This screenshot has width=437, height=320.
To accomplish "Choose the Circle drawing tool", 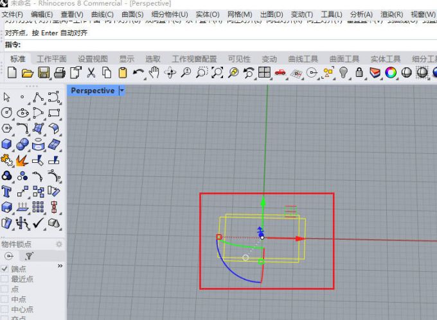I will [x=7, y=113].
